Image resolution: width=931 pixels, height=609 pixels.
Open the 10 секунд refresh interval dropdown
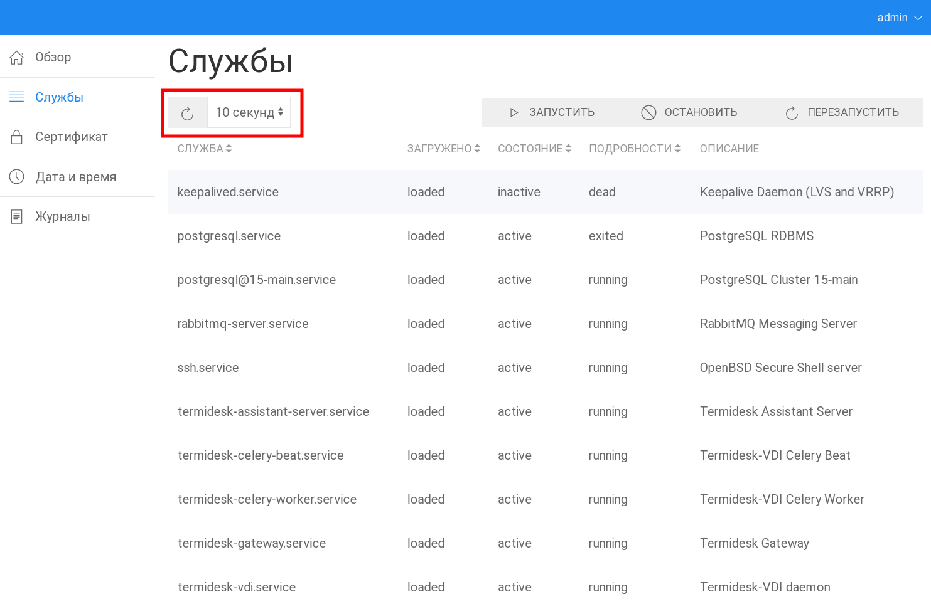(x=249, y=113)
